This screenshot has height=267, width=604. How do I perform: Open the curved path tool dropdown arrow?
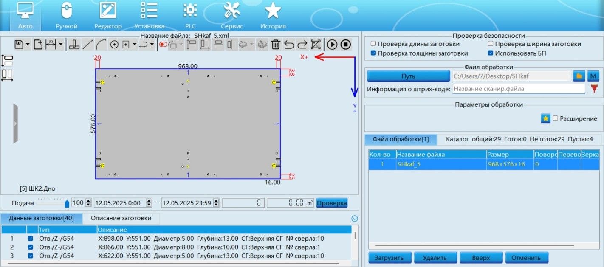coord(152,44)
